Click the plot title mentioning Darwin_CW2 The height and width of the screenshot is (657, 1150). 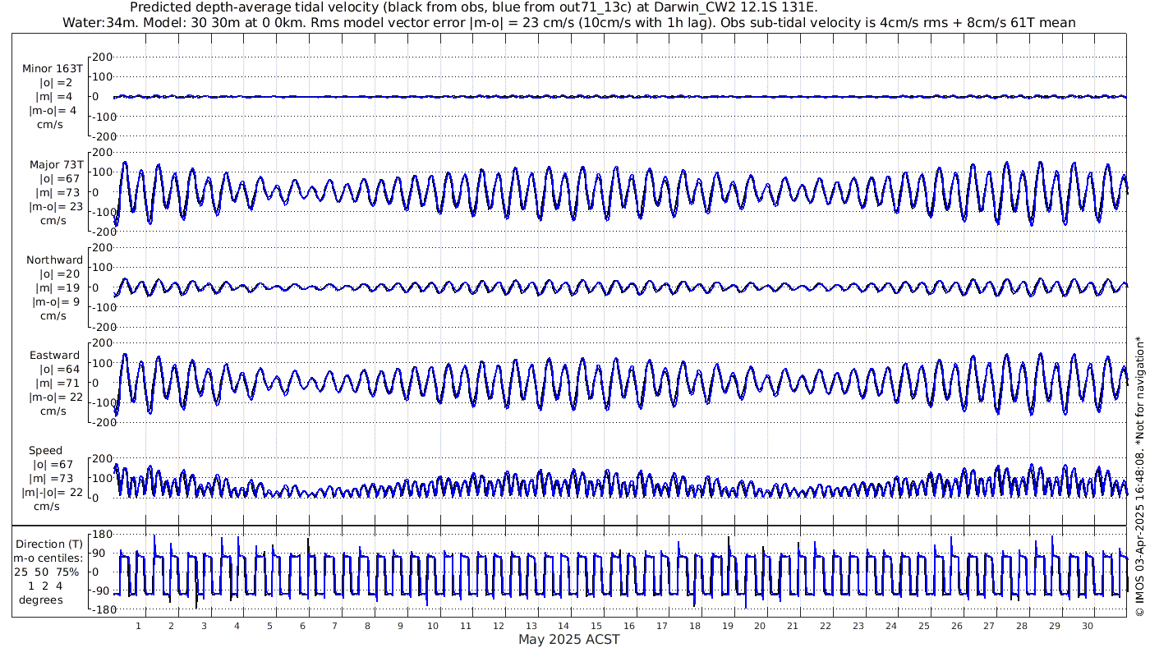tap(474, 7)
